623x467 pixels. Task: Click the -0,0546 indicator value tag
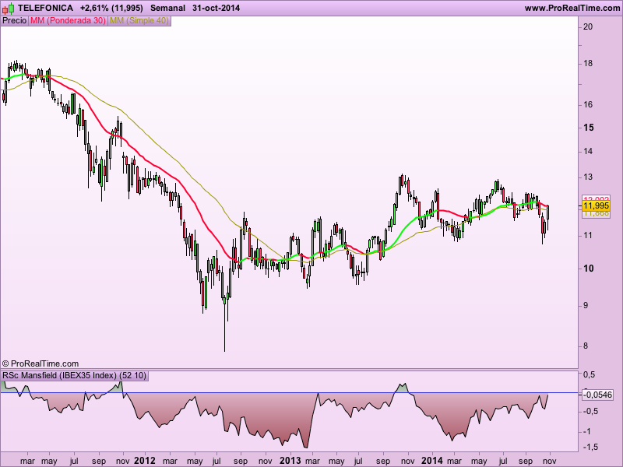point(597,395)
